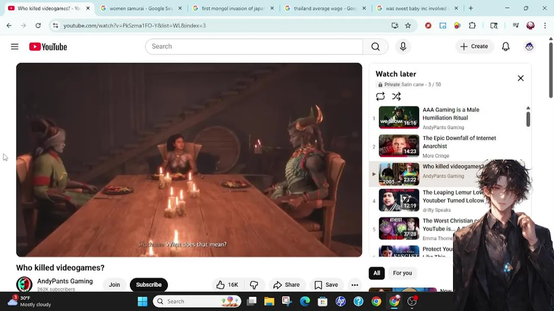The width and height of the screenshot is (554, 311).
Task: Subscribe to AndyPants Gaming
Action: click(148, 285)
